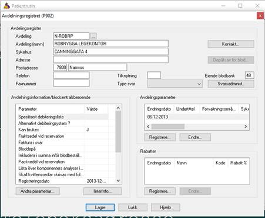
Task: Click the parameter list scroll up arrow
Action: [x=118, y=108]
